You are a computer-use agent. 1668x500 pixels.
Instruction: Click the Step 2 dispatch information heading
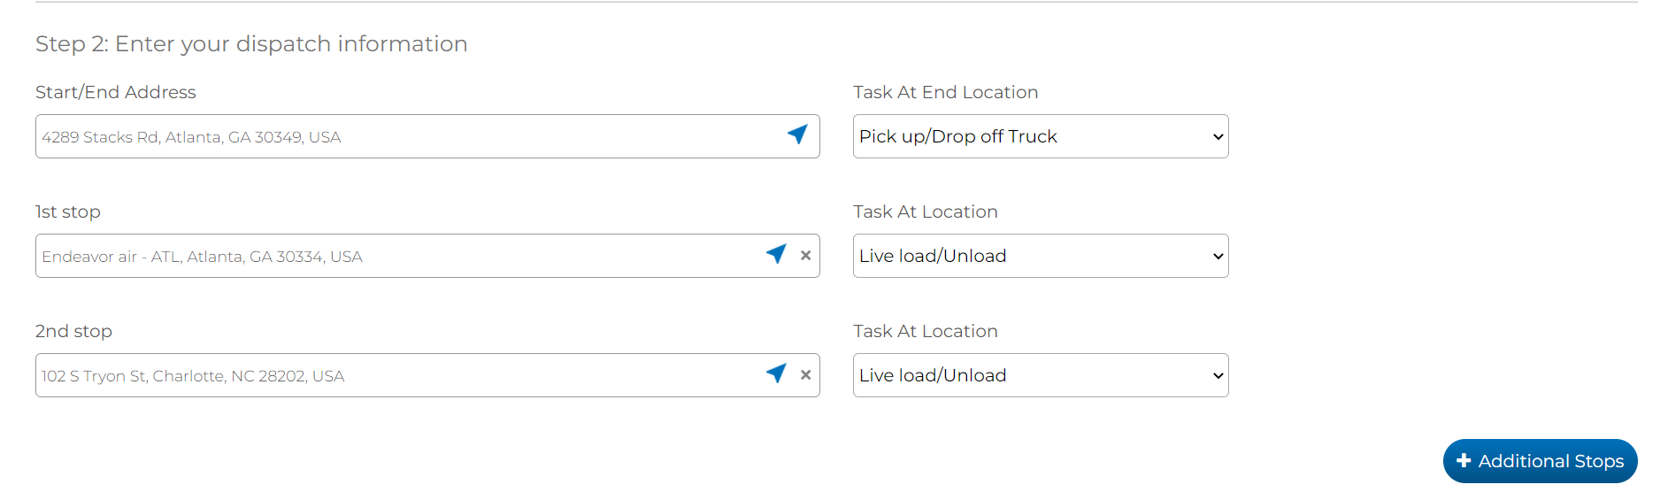[x=251, y=44]
